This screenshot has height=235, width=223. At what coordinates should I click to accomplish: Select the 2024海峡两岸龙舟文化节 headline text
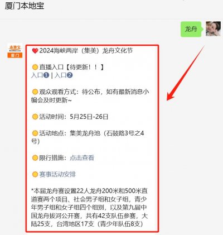point(86,51)
